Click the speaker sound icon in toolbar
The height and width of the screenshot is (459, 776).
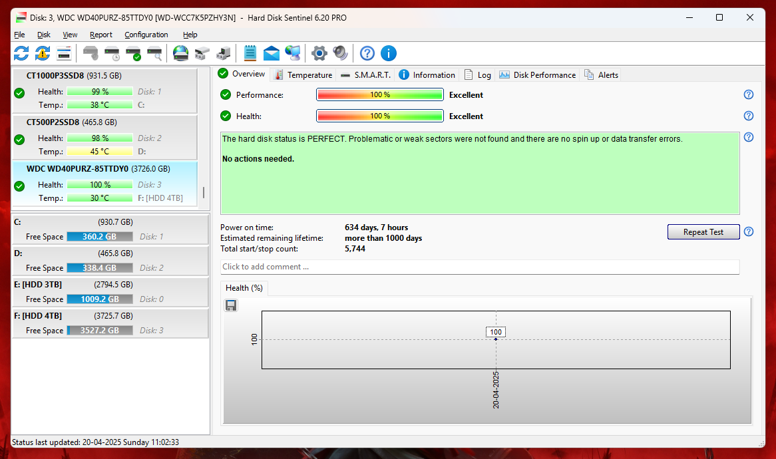point(341,53)
